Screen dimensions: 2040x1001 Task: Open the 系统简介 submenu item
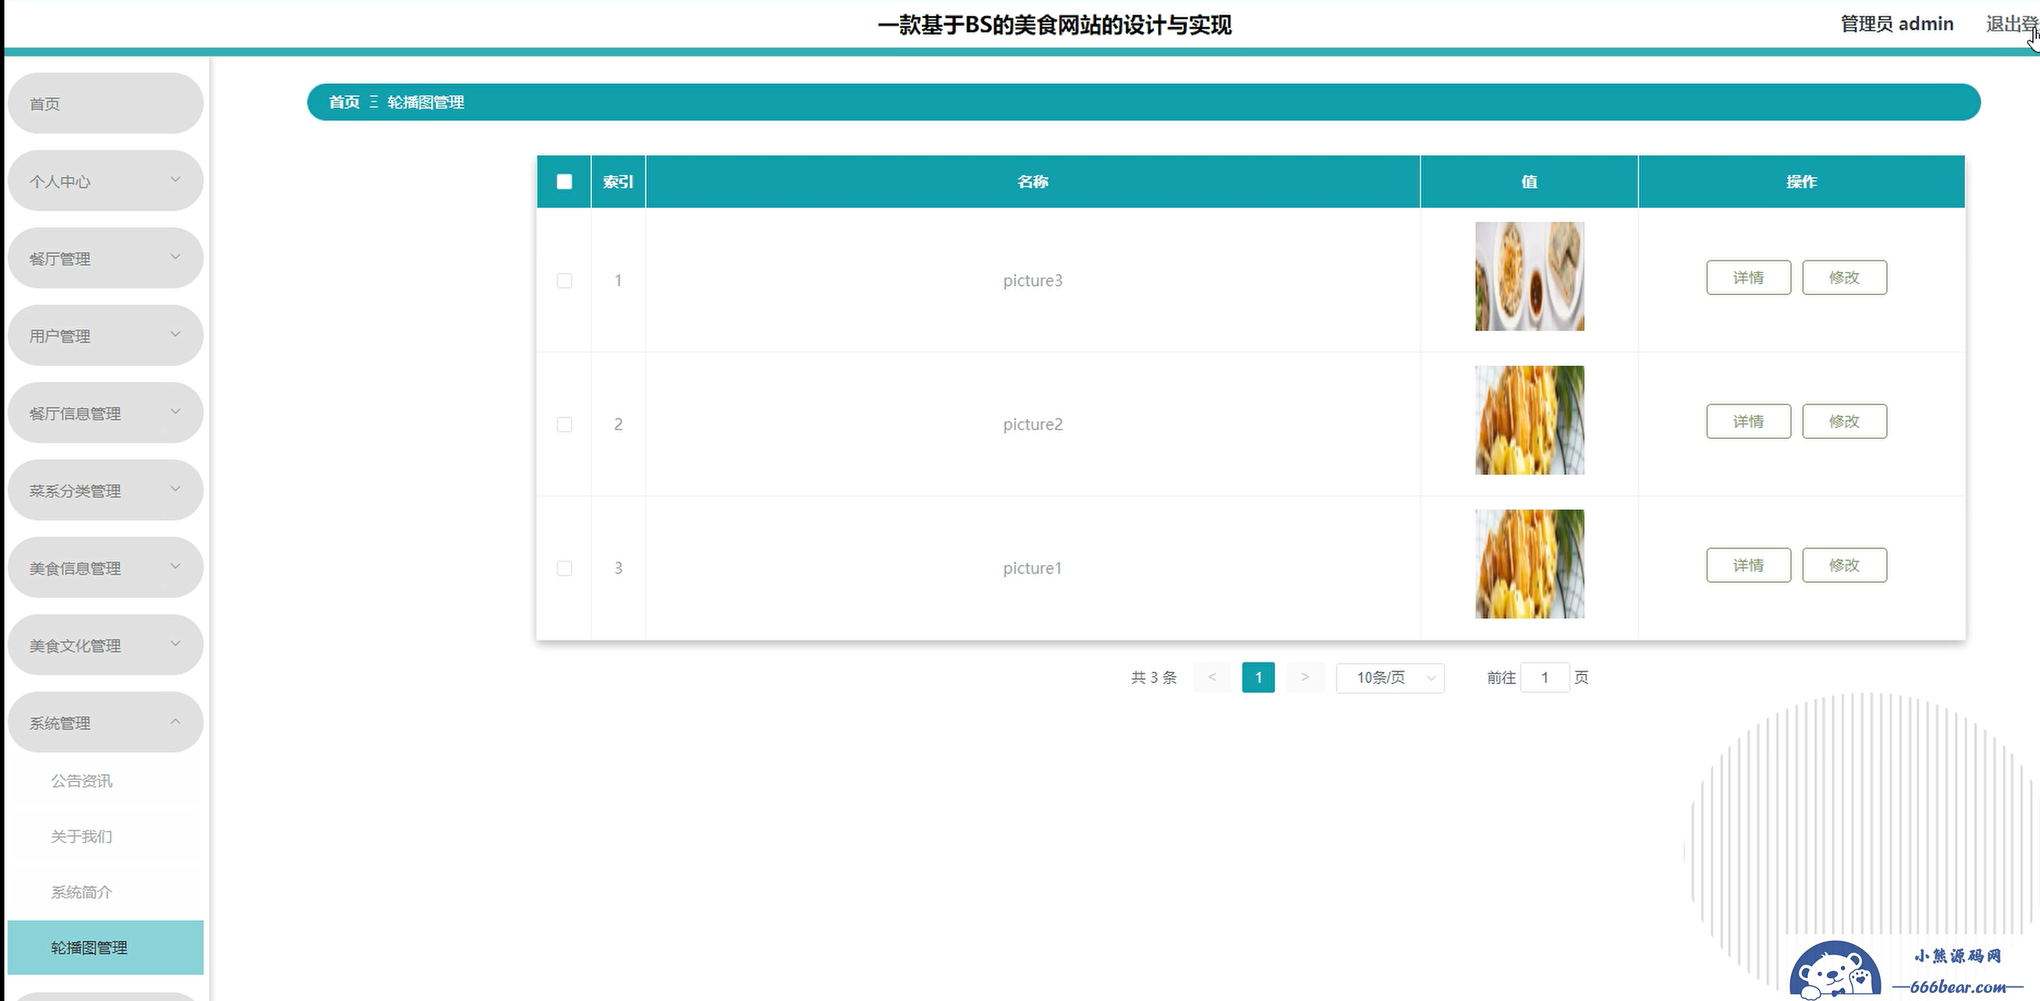[x=105, y=892]
